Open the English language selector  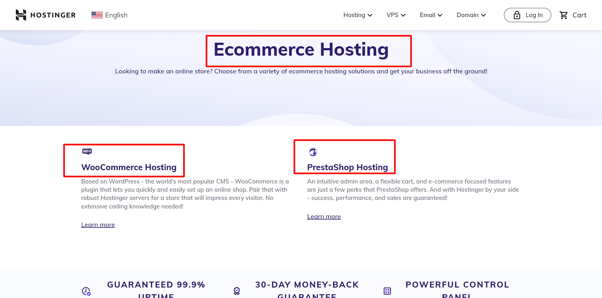point(109,15)
